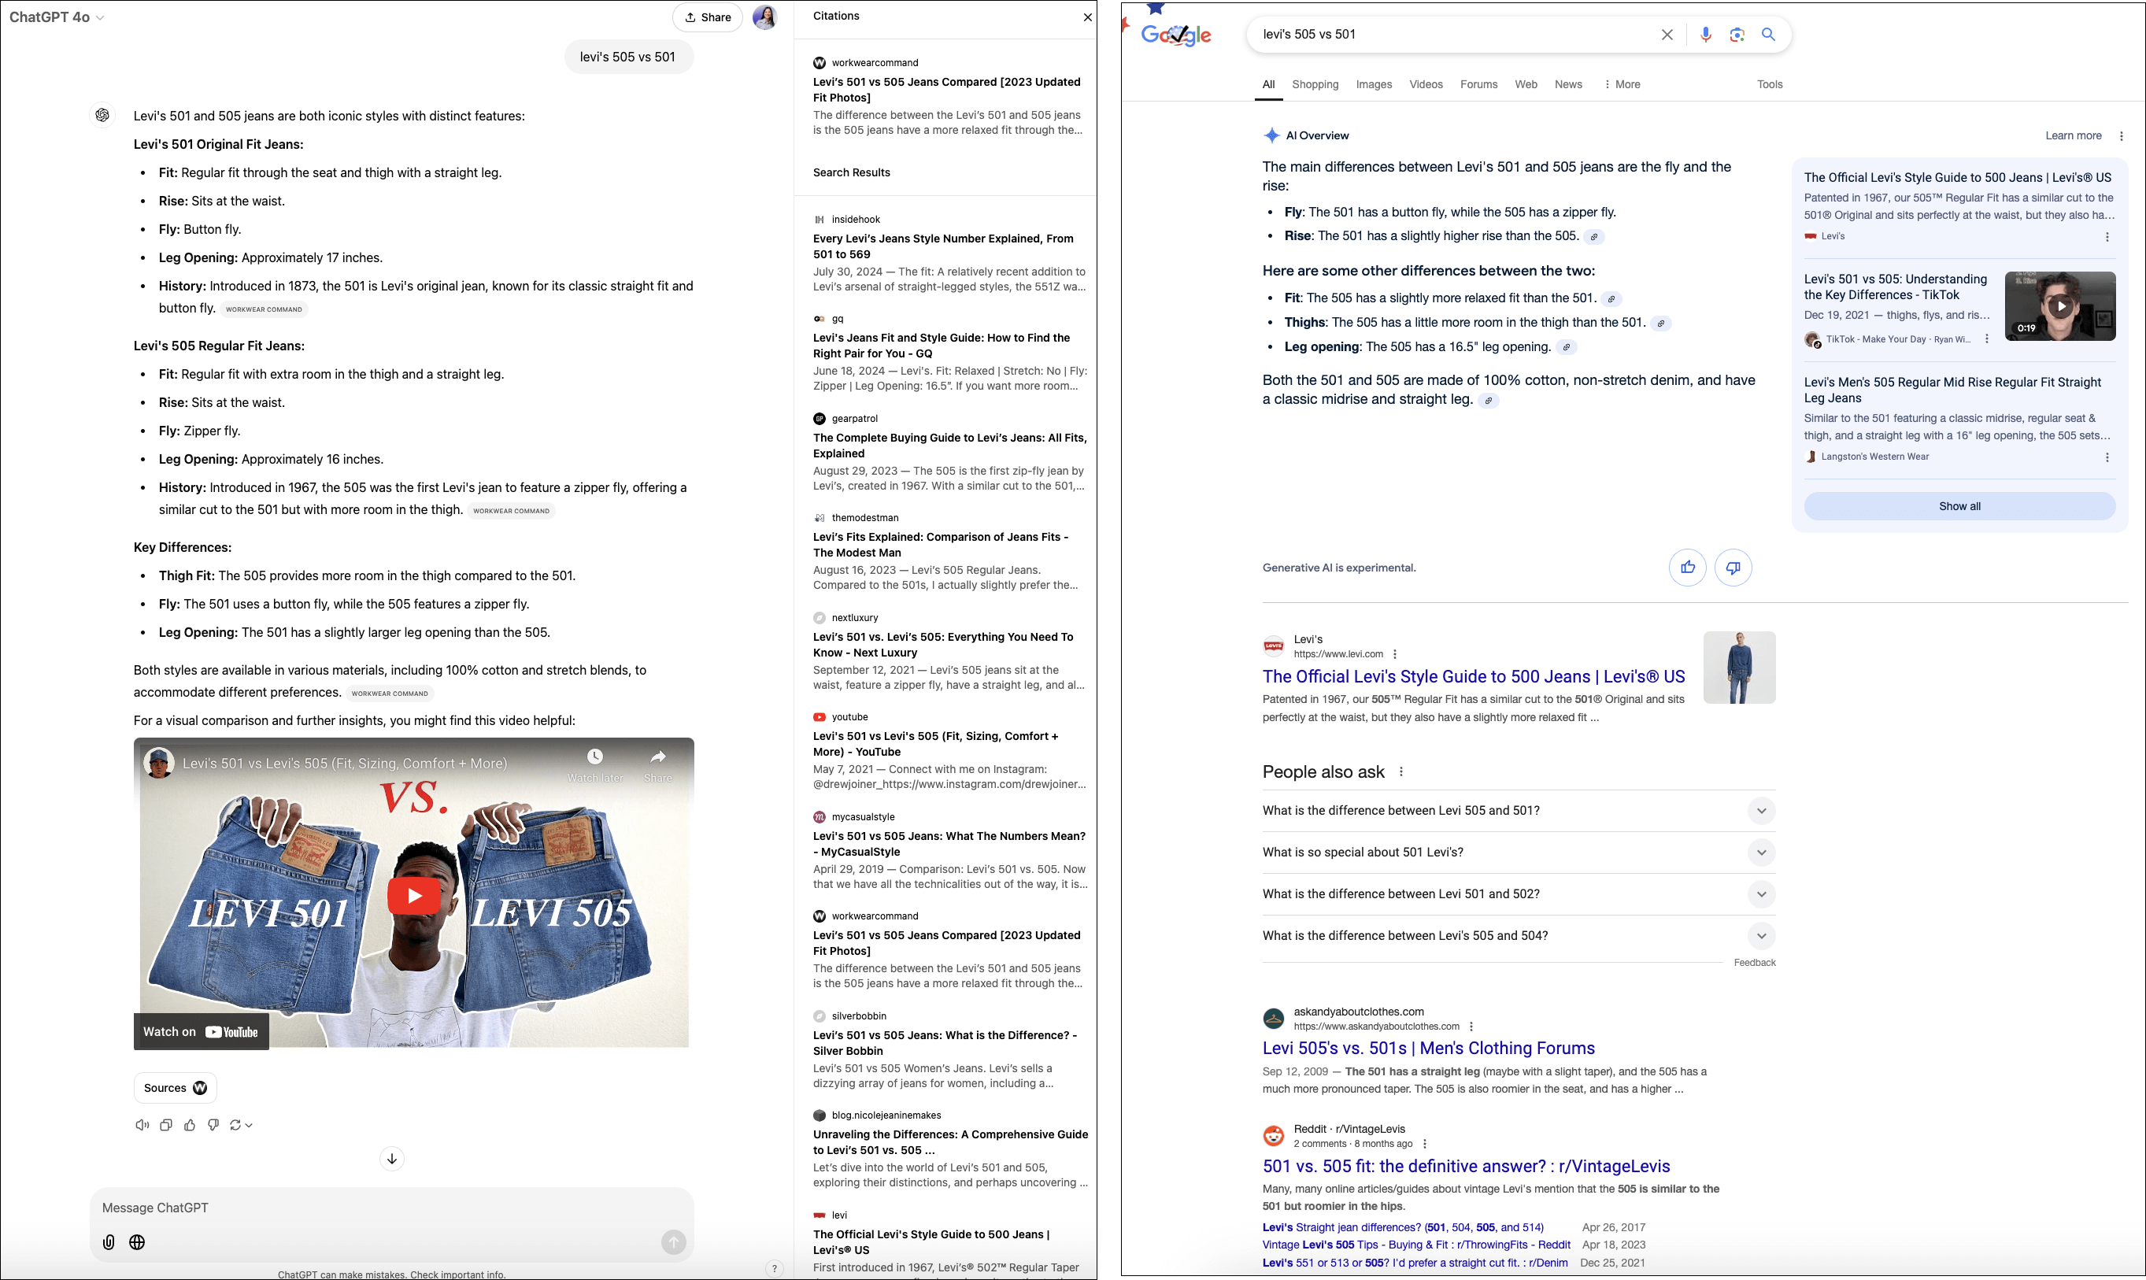Viewport: 2146px width, 1280px height.
Task: Click the read aloud speaker icon
Action: [142, 1125]
